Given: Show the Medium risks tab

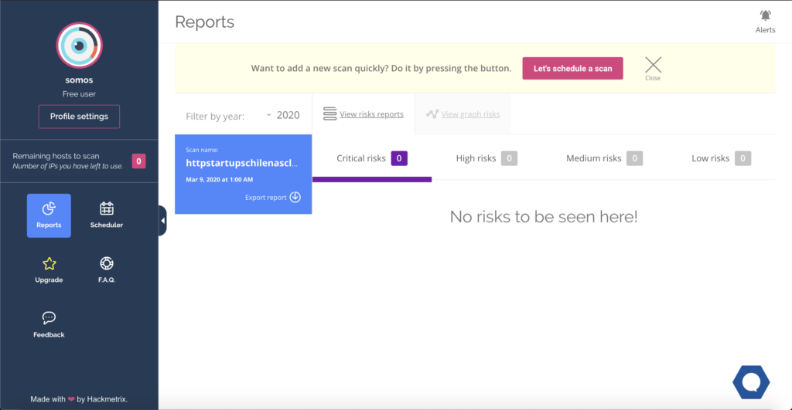Looking at the screenshot, I should click(603, 158).
